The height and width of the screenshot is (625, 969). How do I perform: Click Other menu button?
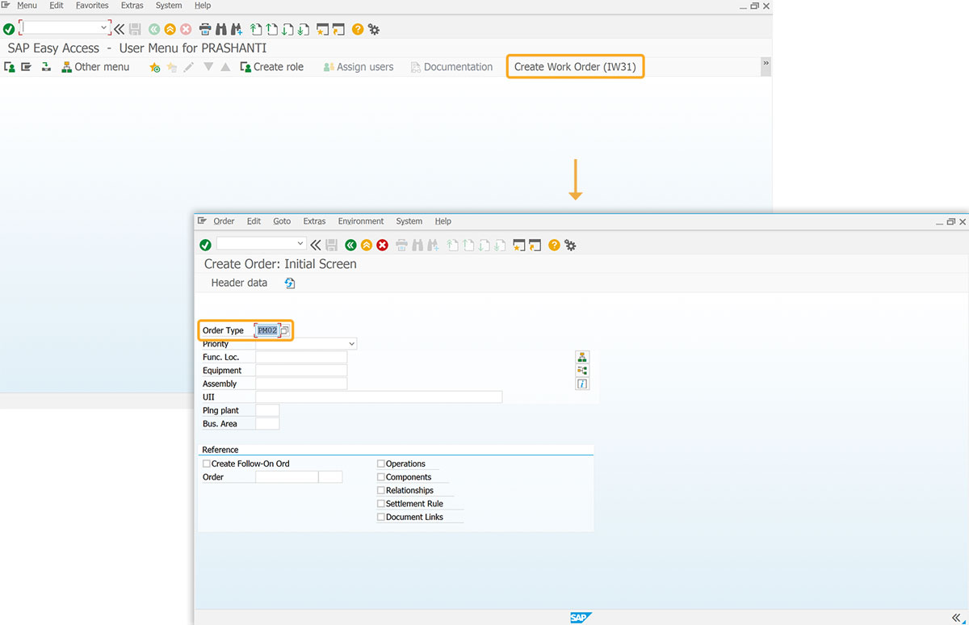(x=95, y=67)
